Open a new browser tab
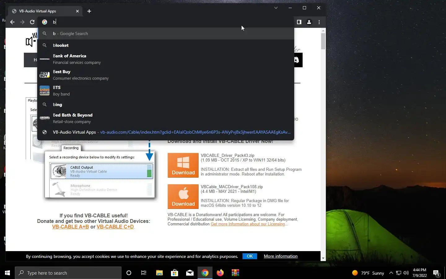 pos(89,11)
